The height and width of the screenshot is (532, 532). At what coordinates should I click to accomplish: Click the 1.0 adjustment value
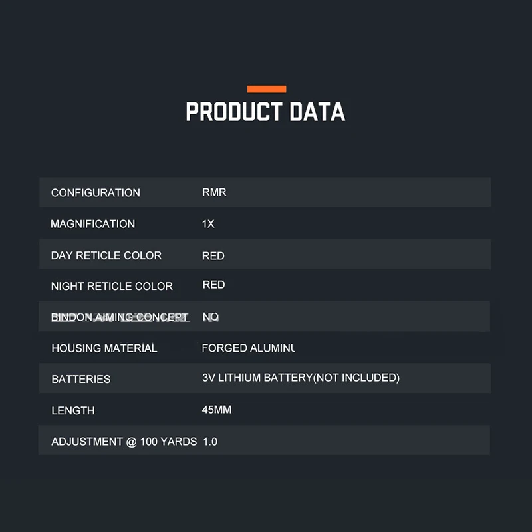tap(210, 442)
